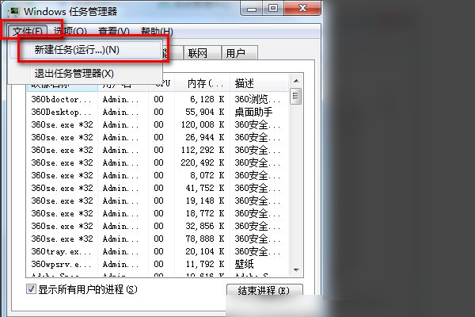Click the 6,128 K memory cell
475x317 pixels.
coord(207,99)
